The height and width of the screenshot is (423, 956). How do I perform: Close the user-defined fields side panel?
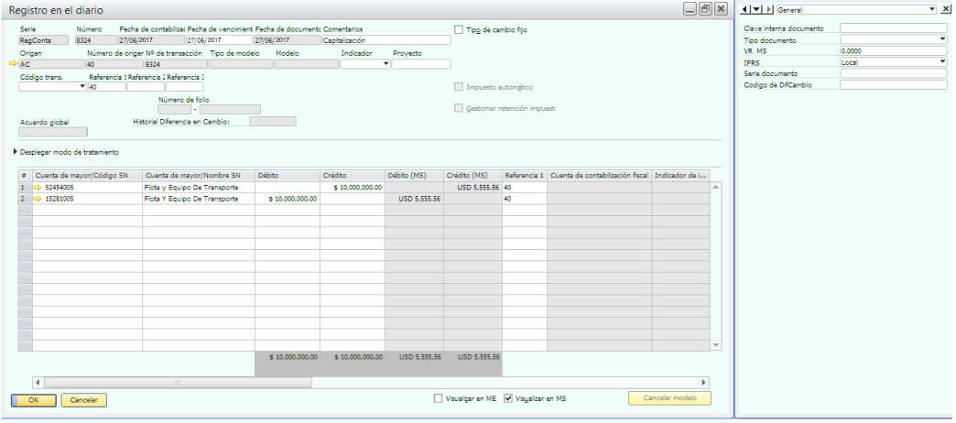point(946,8)
